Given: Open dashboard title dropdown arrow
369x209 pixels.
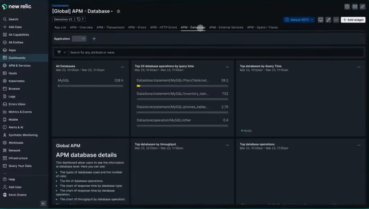Looking at the screenshot, I should pos(112,12).
